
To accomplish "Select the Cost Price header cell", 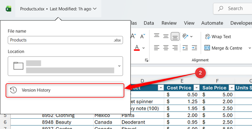I will [182, 88].
